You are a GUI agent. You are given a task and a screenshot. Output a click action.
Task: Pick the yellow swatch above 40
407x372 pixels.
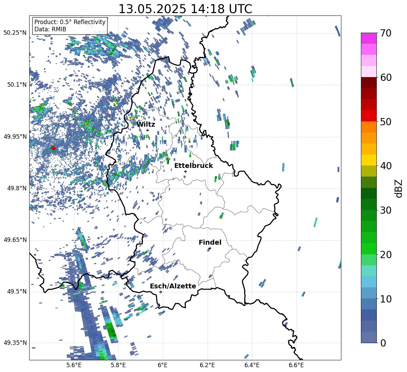(368, 160)
